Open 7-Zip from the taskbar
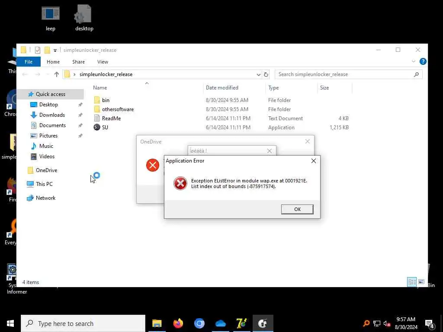The image size is (443, 332). tap(241, 323)
